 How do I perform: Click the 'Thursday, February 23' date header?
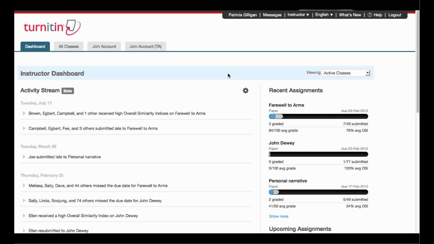pos(42,176)
